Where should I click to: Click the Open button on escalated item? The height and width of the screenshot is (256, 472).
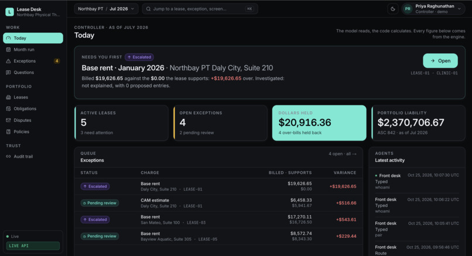pyautogui.click(x=440, y=61)
